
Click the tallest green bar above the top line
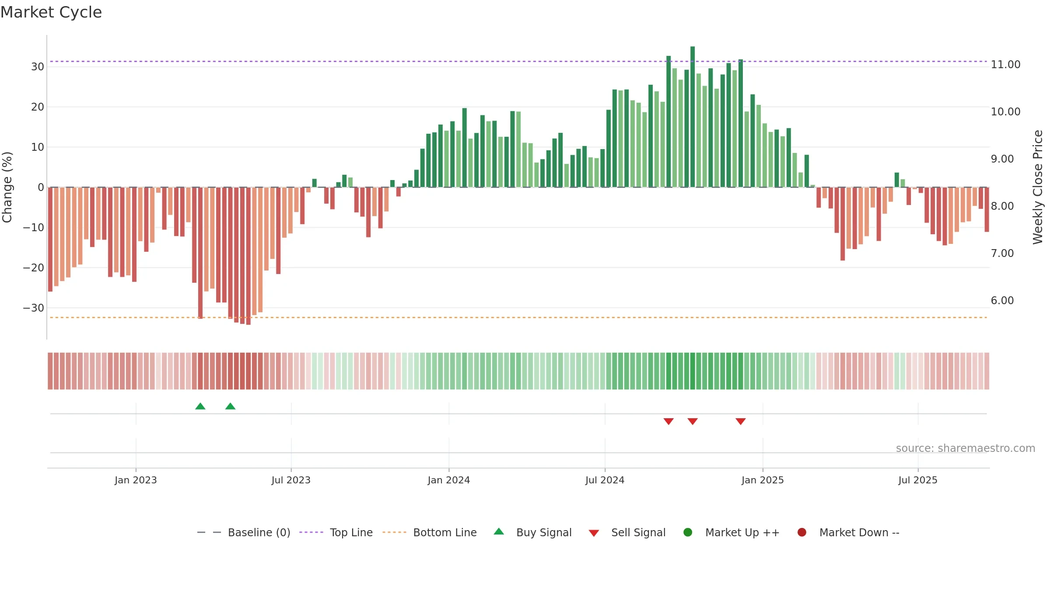(693, 117)
